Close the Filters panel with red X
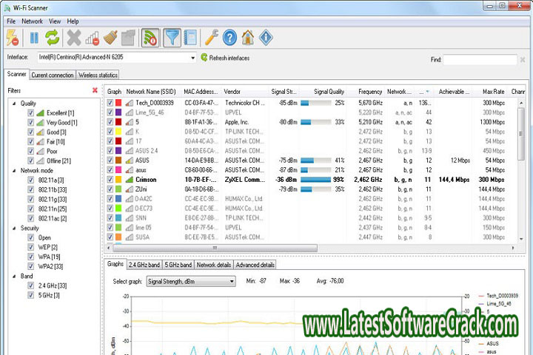Screen dimensions: 533x355 click(x=95, y=90)
